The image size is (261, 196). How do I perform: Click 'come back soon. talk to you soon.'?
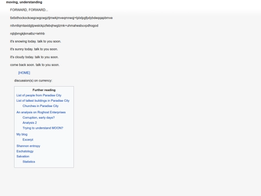click(35, 65)
